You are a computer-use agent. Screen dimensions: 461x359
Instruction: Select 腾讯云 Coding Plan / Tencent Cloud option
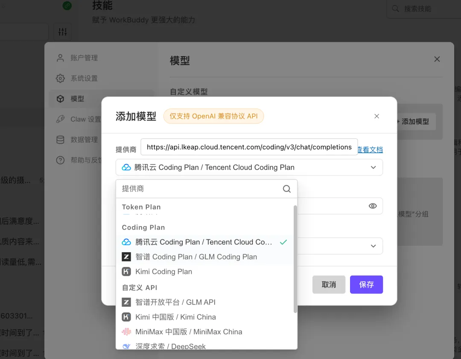click(x=204, y=242)
